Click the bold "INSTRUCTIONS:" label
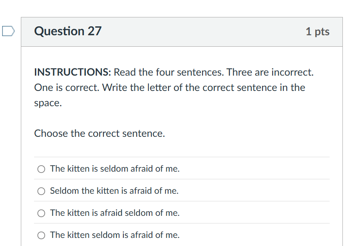Viewport: 362px width, 246px height. (72, 72)
